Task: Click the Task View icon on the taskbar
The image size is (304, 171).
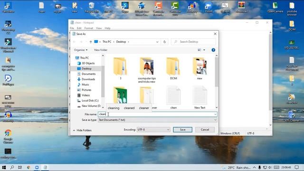Action: pyautogui.click(x=20, y=167)
